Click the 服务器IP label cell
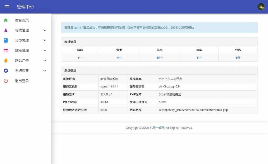Image resolution: width=268 pixels, height=164 pixels. click(80, 95)
